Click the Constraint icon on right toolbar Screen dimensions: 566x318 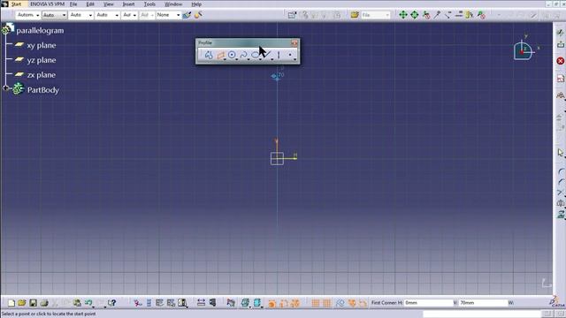pos(560,95)
